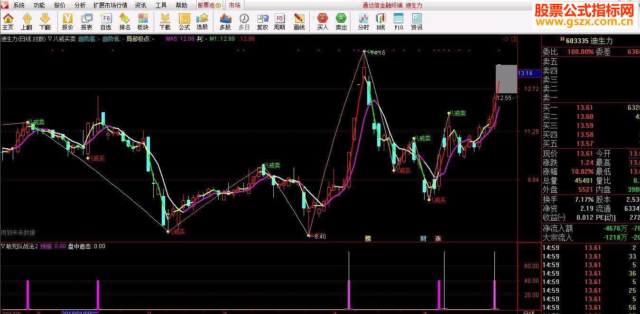Image resolution: width=640 pixels, height=314 pixels.
Task: Open the 排名 ranking icon
Action: (125, 21)
